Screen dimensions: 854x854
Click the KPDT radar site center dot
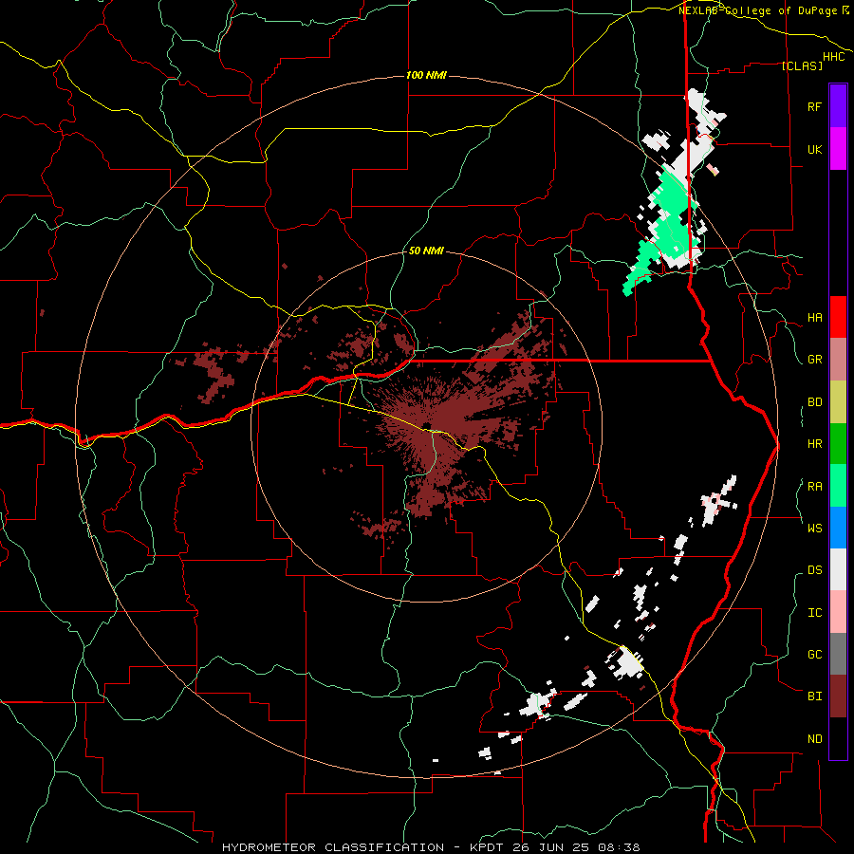coord(426,426)
